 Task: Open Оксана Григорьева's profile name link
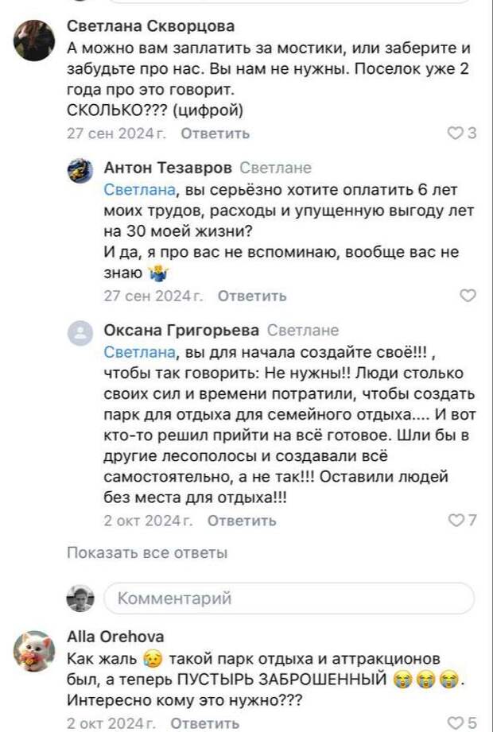click(181, 330)
